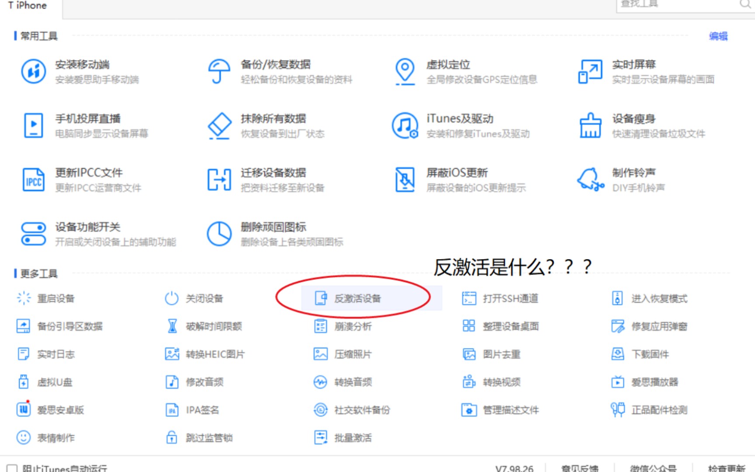Click the 跳过监管锁 lock tool
Screen dimensions: 755x472
click(199, 437)
